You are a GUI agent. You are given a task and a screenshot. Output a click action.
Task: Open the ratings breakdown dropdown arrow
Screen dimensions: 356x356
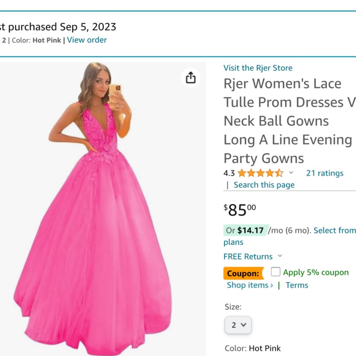coord(292,173)
